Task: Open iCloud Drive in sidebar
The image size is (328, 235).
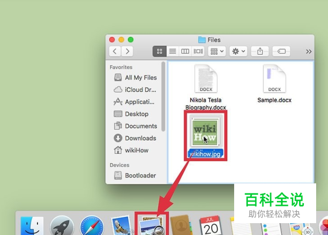Action: [136, 90]
